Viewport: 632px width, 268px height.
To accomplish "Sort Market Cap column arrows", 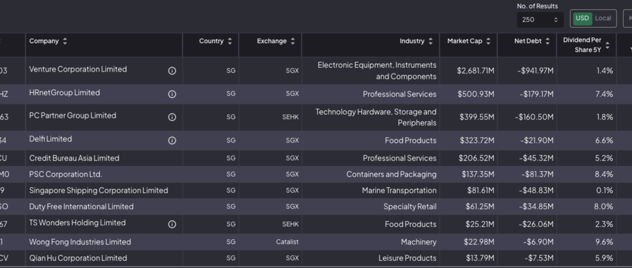I will pos(488,41).
